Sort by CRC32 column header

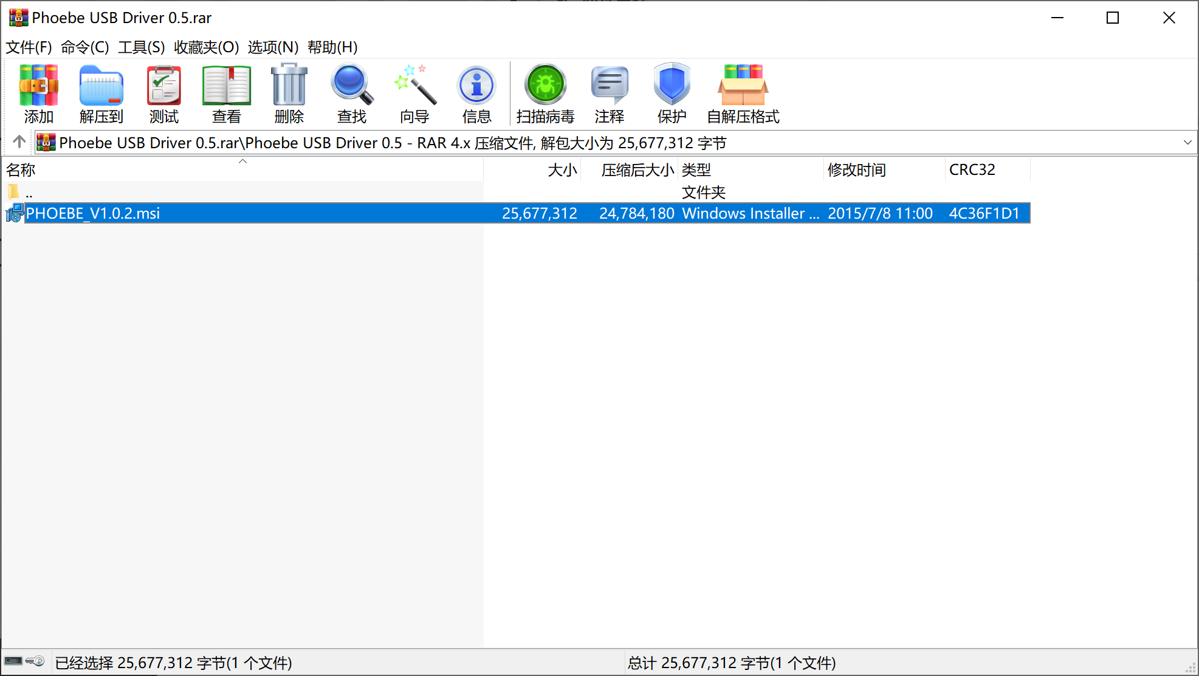point(988,169)
